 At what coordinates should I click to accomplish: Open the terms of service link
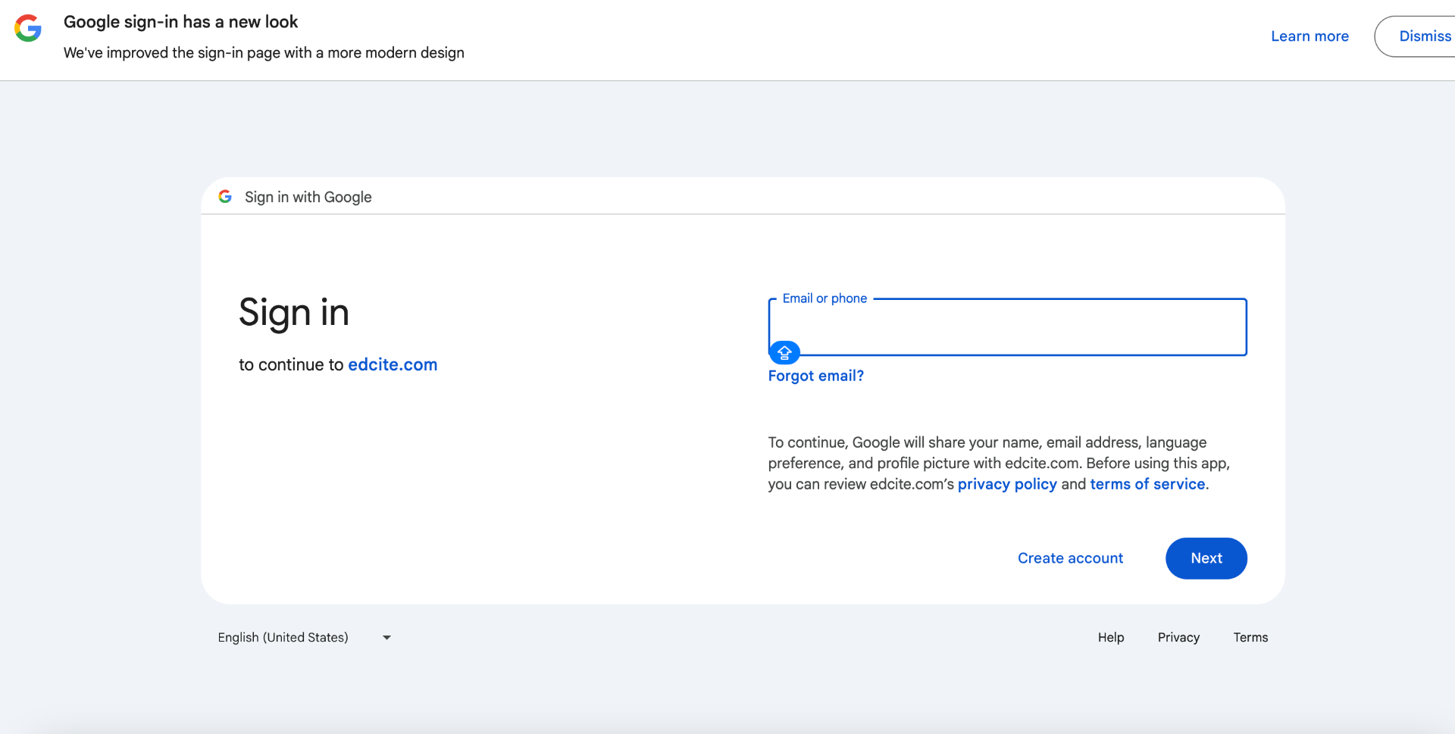pyautogui.click(x=1147, y=484)
